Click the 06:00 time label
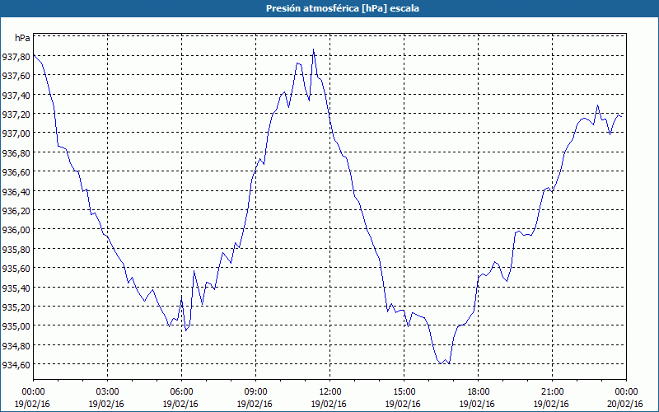Screen dimensions: 659x412 pos(181,392)
